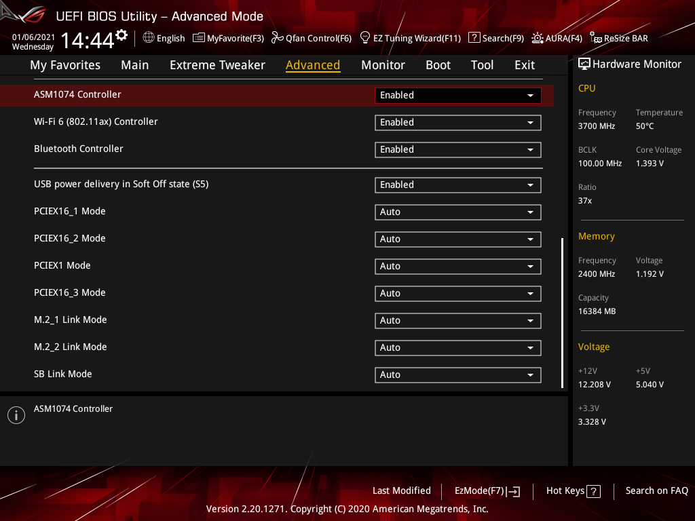
Task: Open AURA lighting icon
Action: (x=538, y=38)
